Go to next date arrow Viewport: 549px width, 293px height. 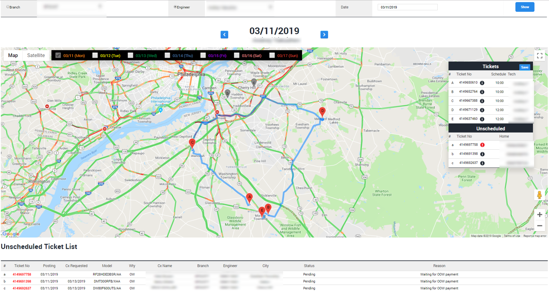tap(324, 35)
